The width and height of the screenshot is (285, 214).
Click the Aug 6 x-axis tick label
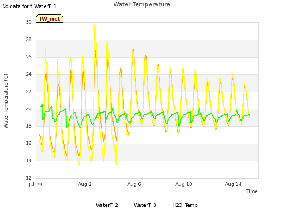[x=134, y=184]
